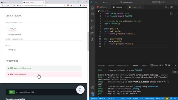The image size is (178, 100).
Task: Run the Python file with the play icon
Action: pos(166,7)
